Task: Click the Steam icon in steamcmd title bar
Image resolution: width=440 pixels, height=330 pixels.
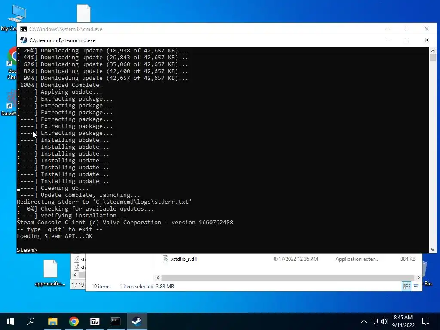Action: point(24,40)
